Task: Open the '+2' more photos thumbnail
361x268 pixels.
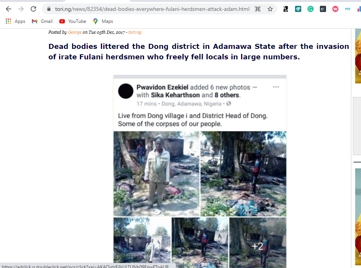Action: coord(258,242)
